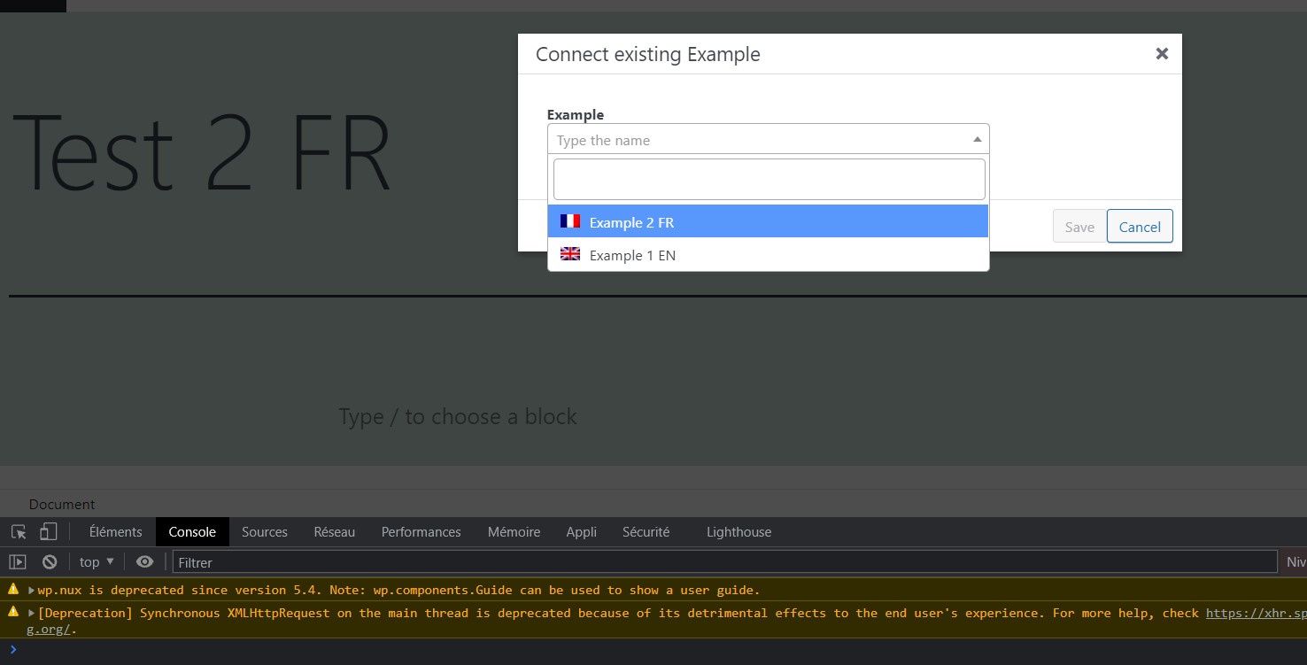
Task: Click the Document breadcrumb
Action: (x=61, y=504)
